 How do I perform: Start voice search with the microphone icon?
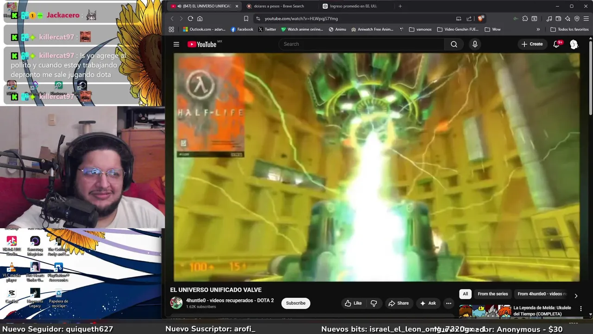click(x=475, y=44)
